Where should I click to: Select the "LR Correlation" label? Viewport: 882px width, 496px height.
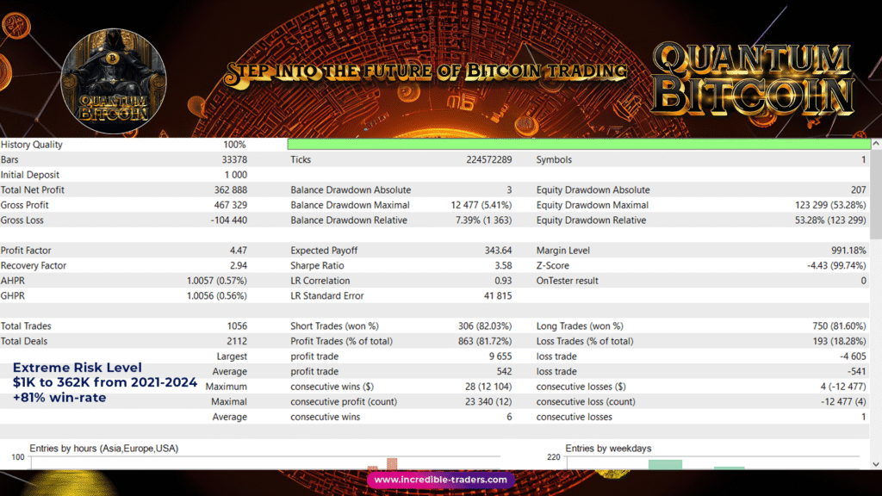coord(320,281)
